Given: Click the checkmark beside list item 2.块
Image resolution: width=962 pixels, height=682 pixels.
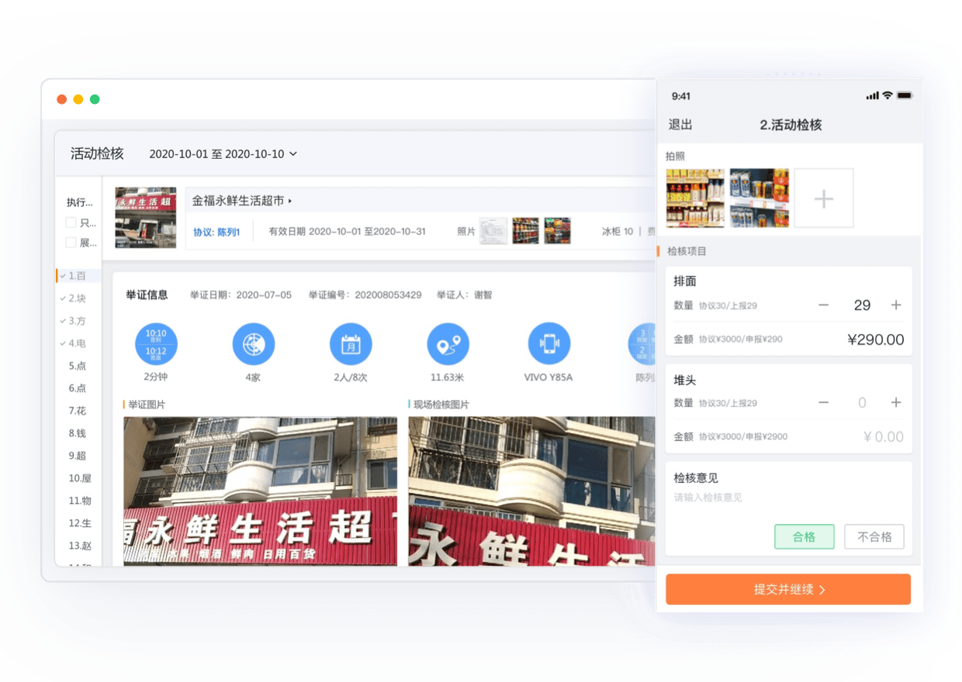Looking at the screenshot, I should (x=62, y=298).
